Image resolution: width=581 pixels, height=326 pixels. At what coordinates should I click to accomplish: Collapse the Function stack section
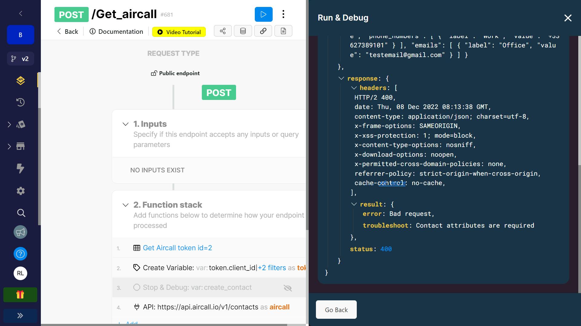pyautogui.click(x=125, y=205)
